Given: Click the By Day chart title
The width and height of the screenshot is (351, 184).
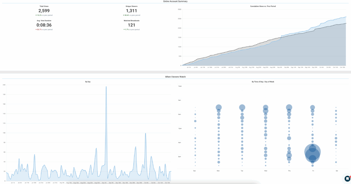Looking at the screenshot, I should point(88,82).
